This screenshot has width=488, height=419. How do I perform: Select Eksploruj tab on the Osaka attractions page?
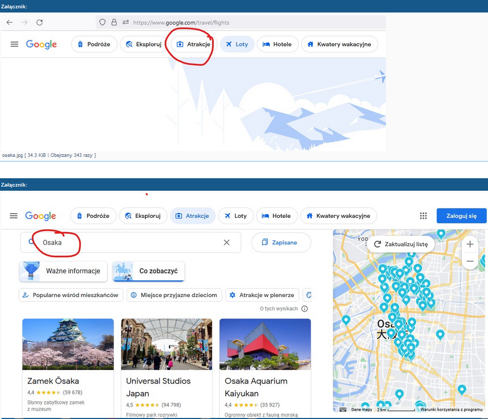tap(143, 216)
